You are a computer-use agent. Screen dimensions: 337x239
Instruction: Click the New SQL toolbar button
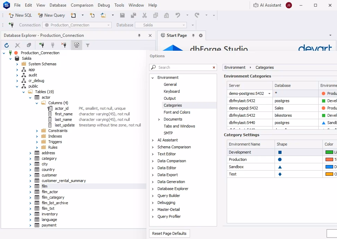pyautogui.click(x=20, y=15)
